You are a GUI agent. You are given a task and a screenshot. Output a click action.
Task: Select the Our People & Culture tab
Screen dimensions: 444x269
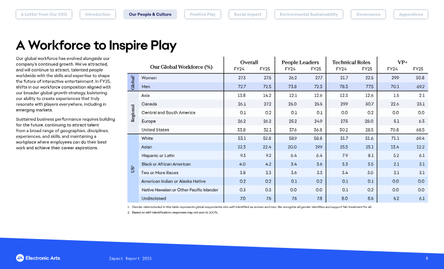tap(150, 14)
